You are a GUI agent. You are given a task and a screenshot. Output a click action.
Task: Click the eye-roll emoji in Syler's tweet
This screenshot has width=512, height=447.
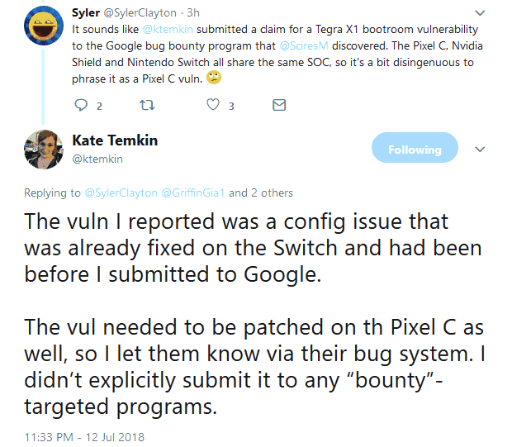click(214, 78)
